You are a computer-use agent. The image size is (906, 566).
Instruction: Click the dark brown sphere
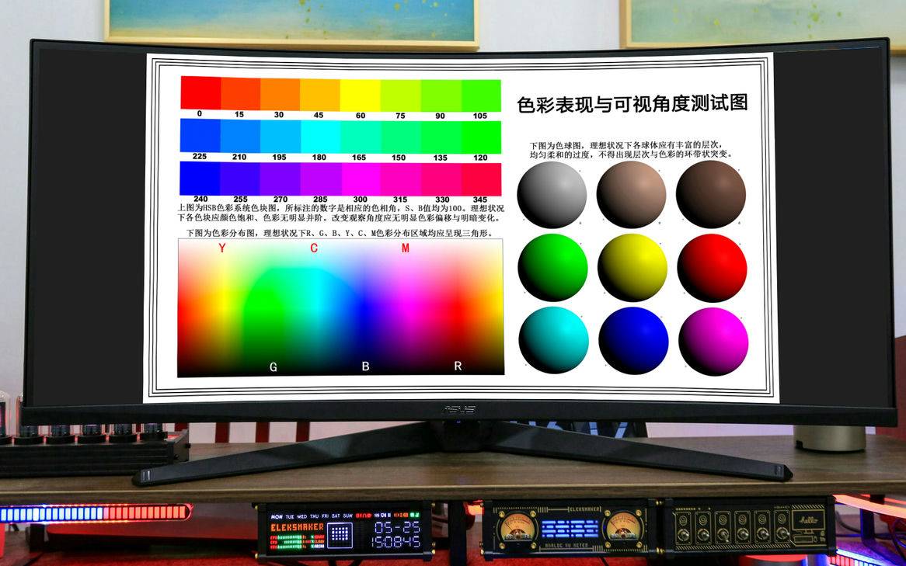(x=711, y=195)
